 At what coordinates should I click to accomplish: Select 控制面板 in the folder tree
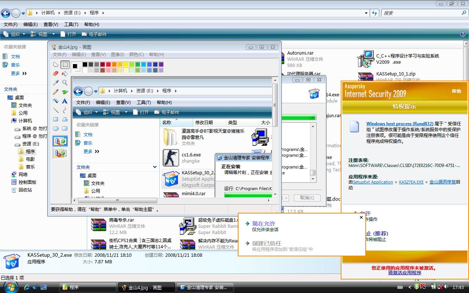pyautogui.click(x=24, y=182)
